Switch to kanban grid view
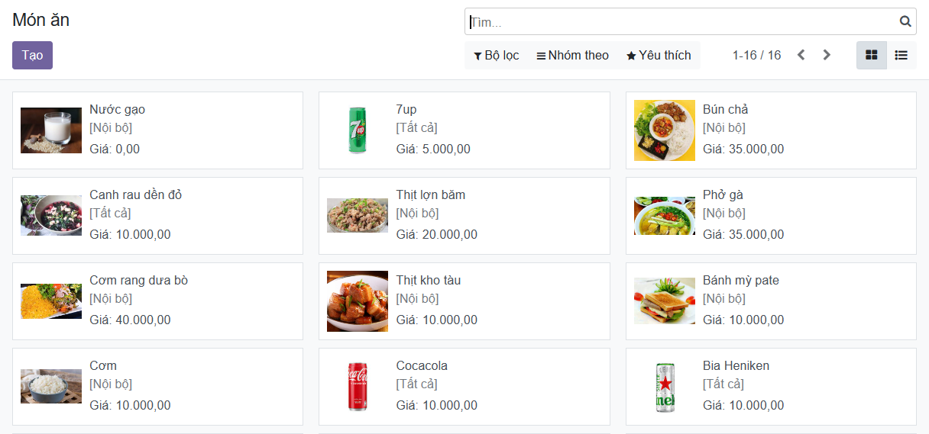This screenshot has width=929, height=434. 871,55
